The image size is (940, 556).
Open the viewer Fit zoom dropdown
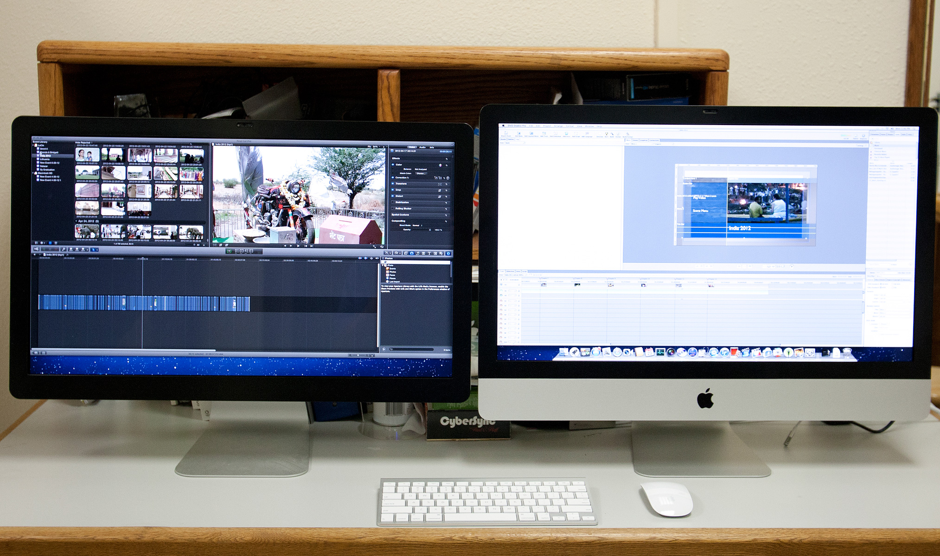[375, 146]
